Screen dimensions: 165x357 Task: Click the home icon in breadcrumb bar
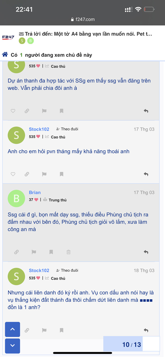click(5, 54)
